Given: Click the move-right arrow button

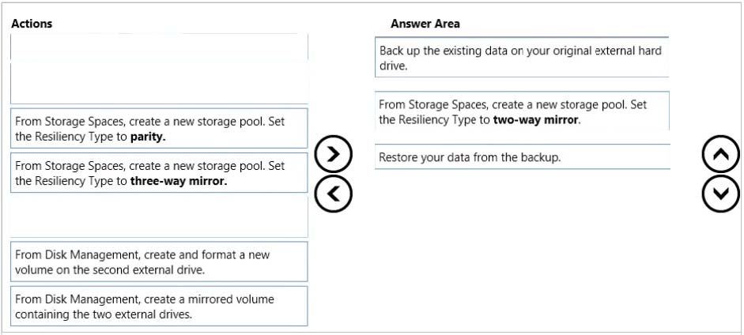Looking at the screenshot, I should coord(333,154).
